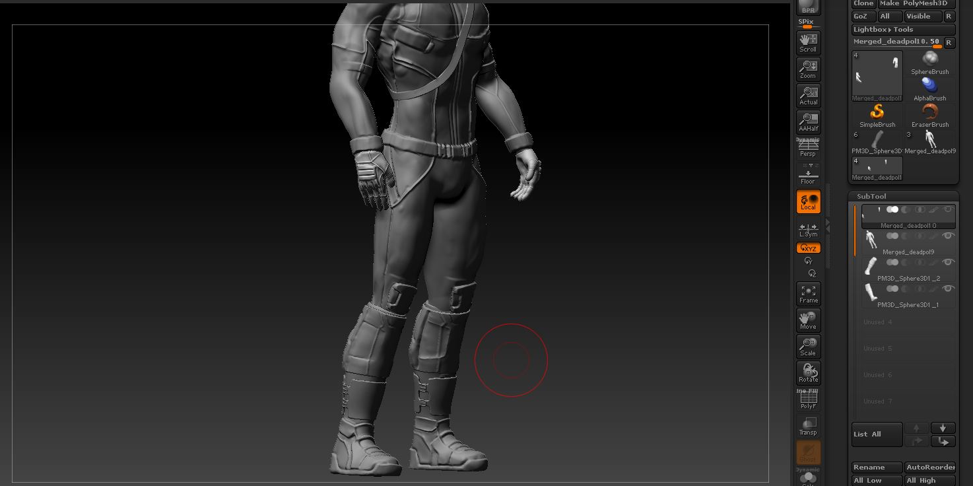Click the SubTool list scrollbar
Screen dimensions: 973x486
[x=855, y=230]
